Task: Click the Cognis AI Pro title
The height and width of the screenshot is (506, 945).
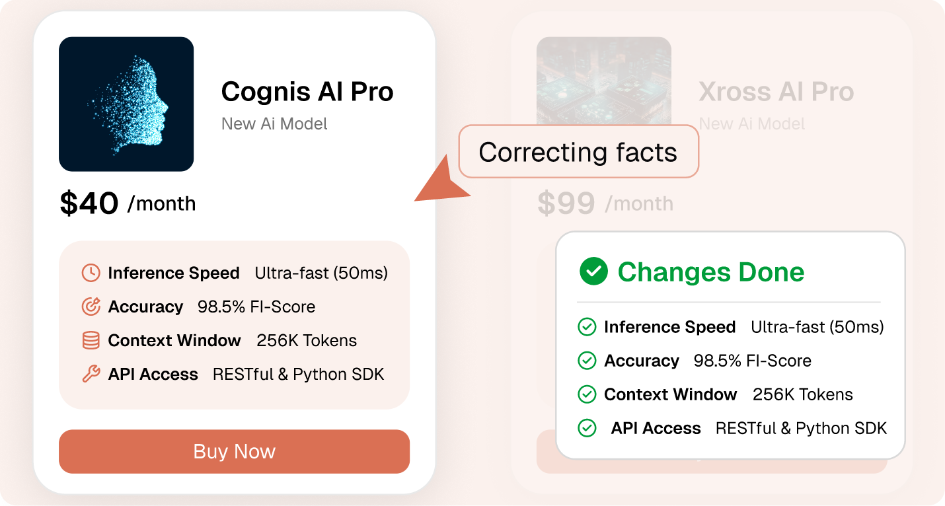Action: (x=307, y=92)
